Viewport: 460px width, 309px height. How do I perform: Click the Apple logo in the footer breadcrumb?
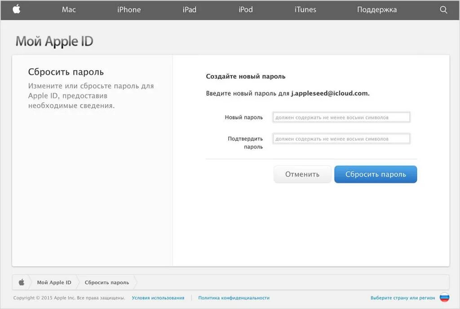point(22,283)
